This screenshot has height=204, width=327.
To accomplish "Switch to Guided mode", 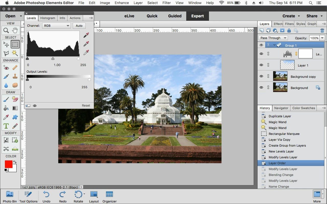I will pyautogui.click(x=175, y=16).
